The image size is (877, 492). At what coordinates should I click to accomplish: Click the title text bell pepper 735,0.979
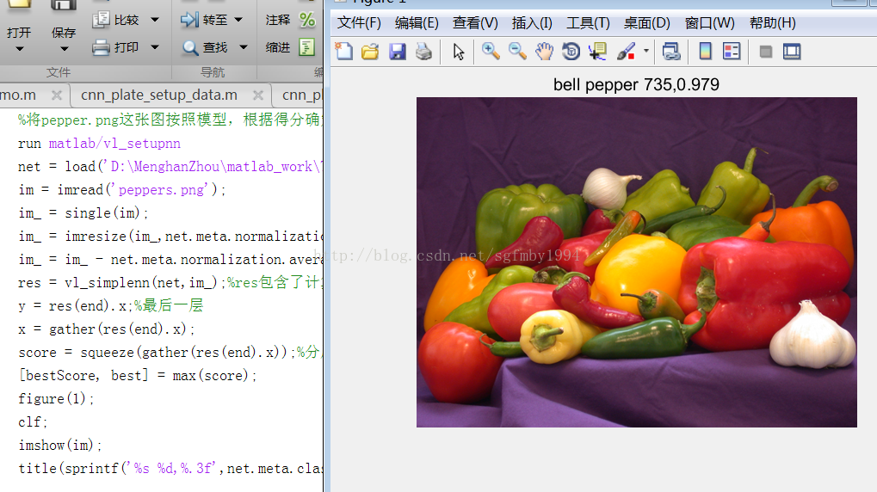(x=636, y=84)
